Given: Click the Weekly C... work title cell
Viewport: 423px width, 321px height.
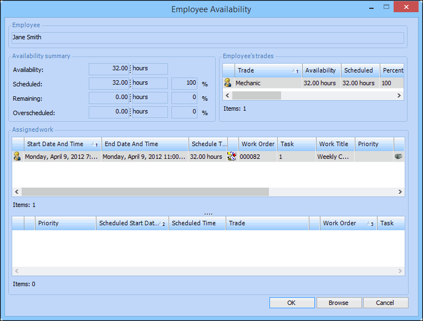Looking at the screenshot, I should click(335, 157).
